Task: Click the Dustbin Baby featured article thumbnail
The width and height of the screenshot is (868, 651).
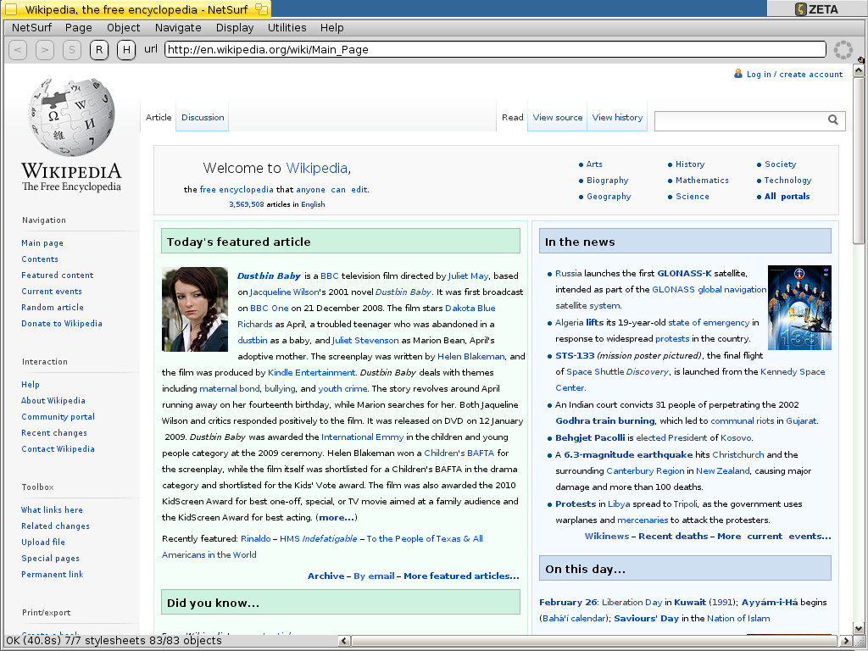Action: pos(195,309)
